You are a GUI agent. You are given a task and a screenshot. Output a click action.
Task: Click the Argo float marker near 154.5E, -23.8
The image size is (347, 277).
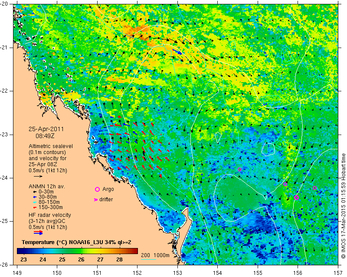[239, 169]
